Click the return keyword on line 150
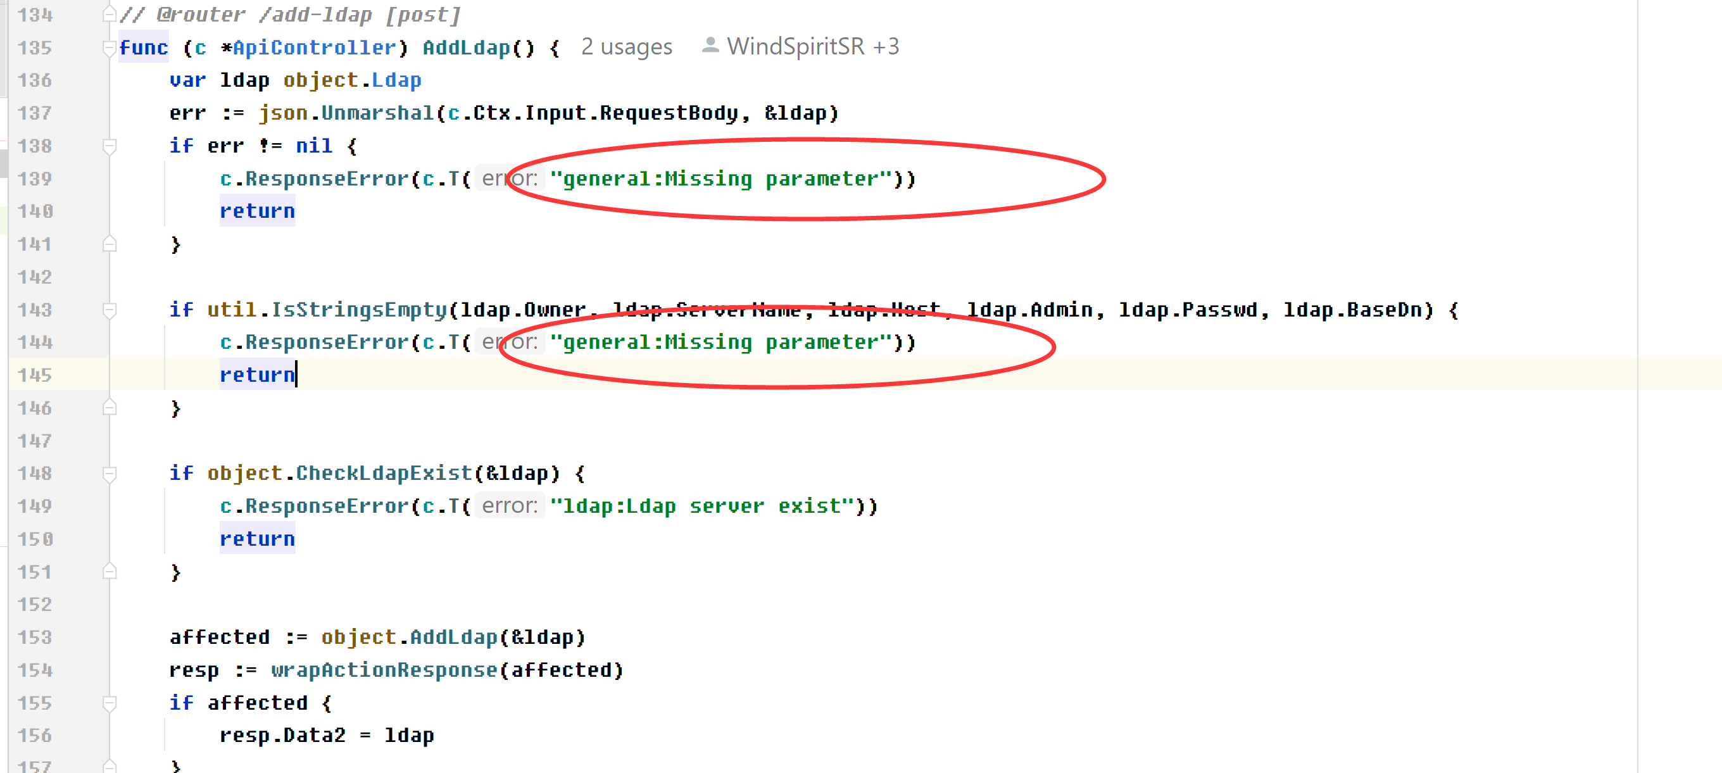This screenshot has height=773, width=1722. [258, 539]
